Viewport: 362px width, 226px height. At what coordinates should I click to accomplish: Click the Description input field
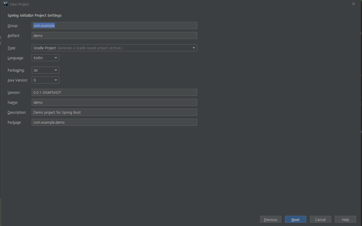[x=114, y=112]
